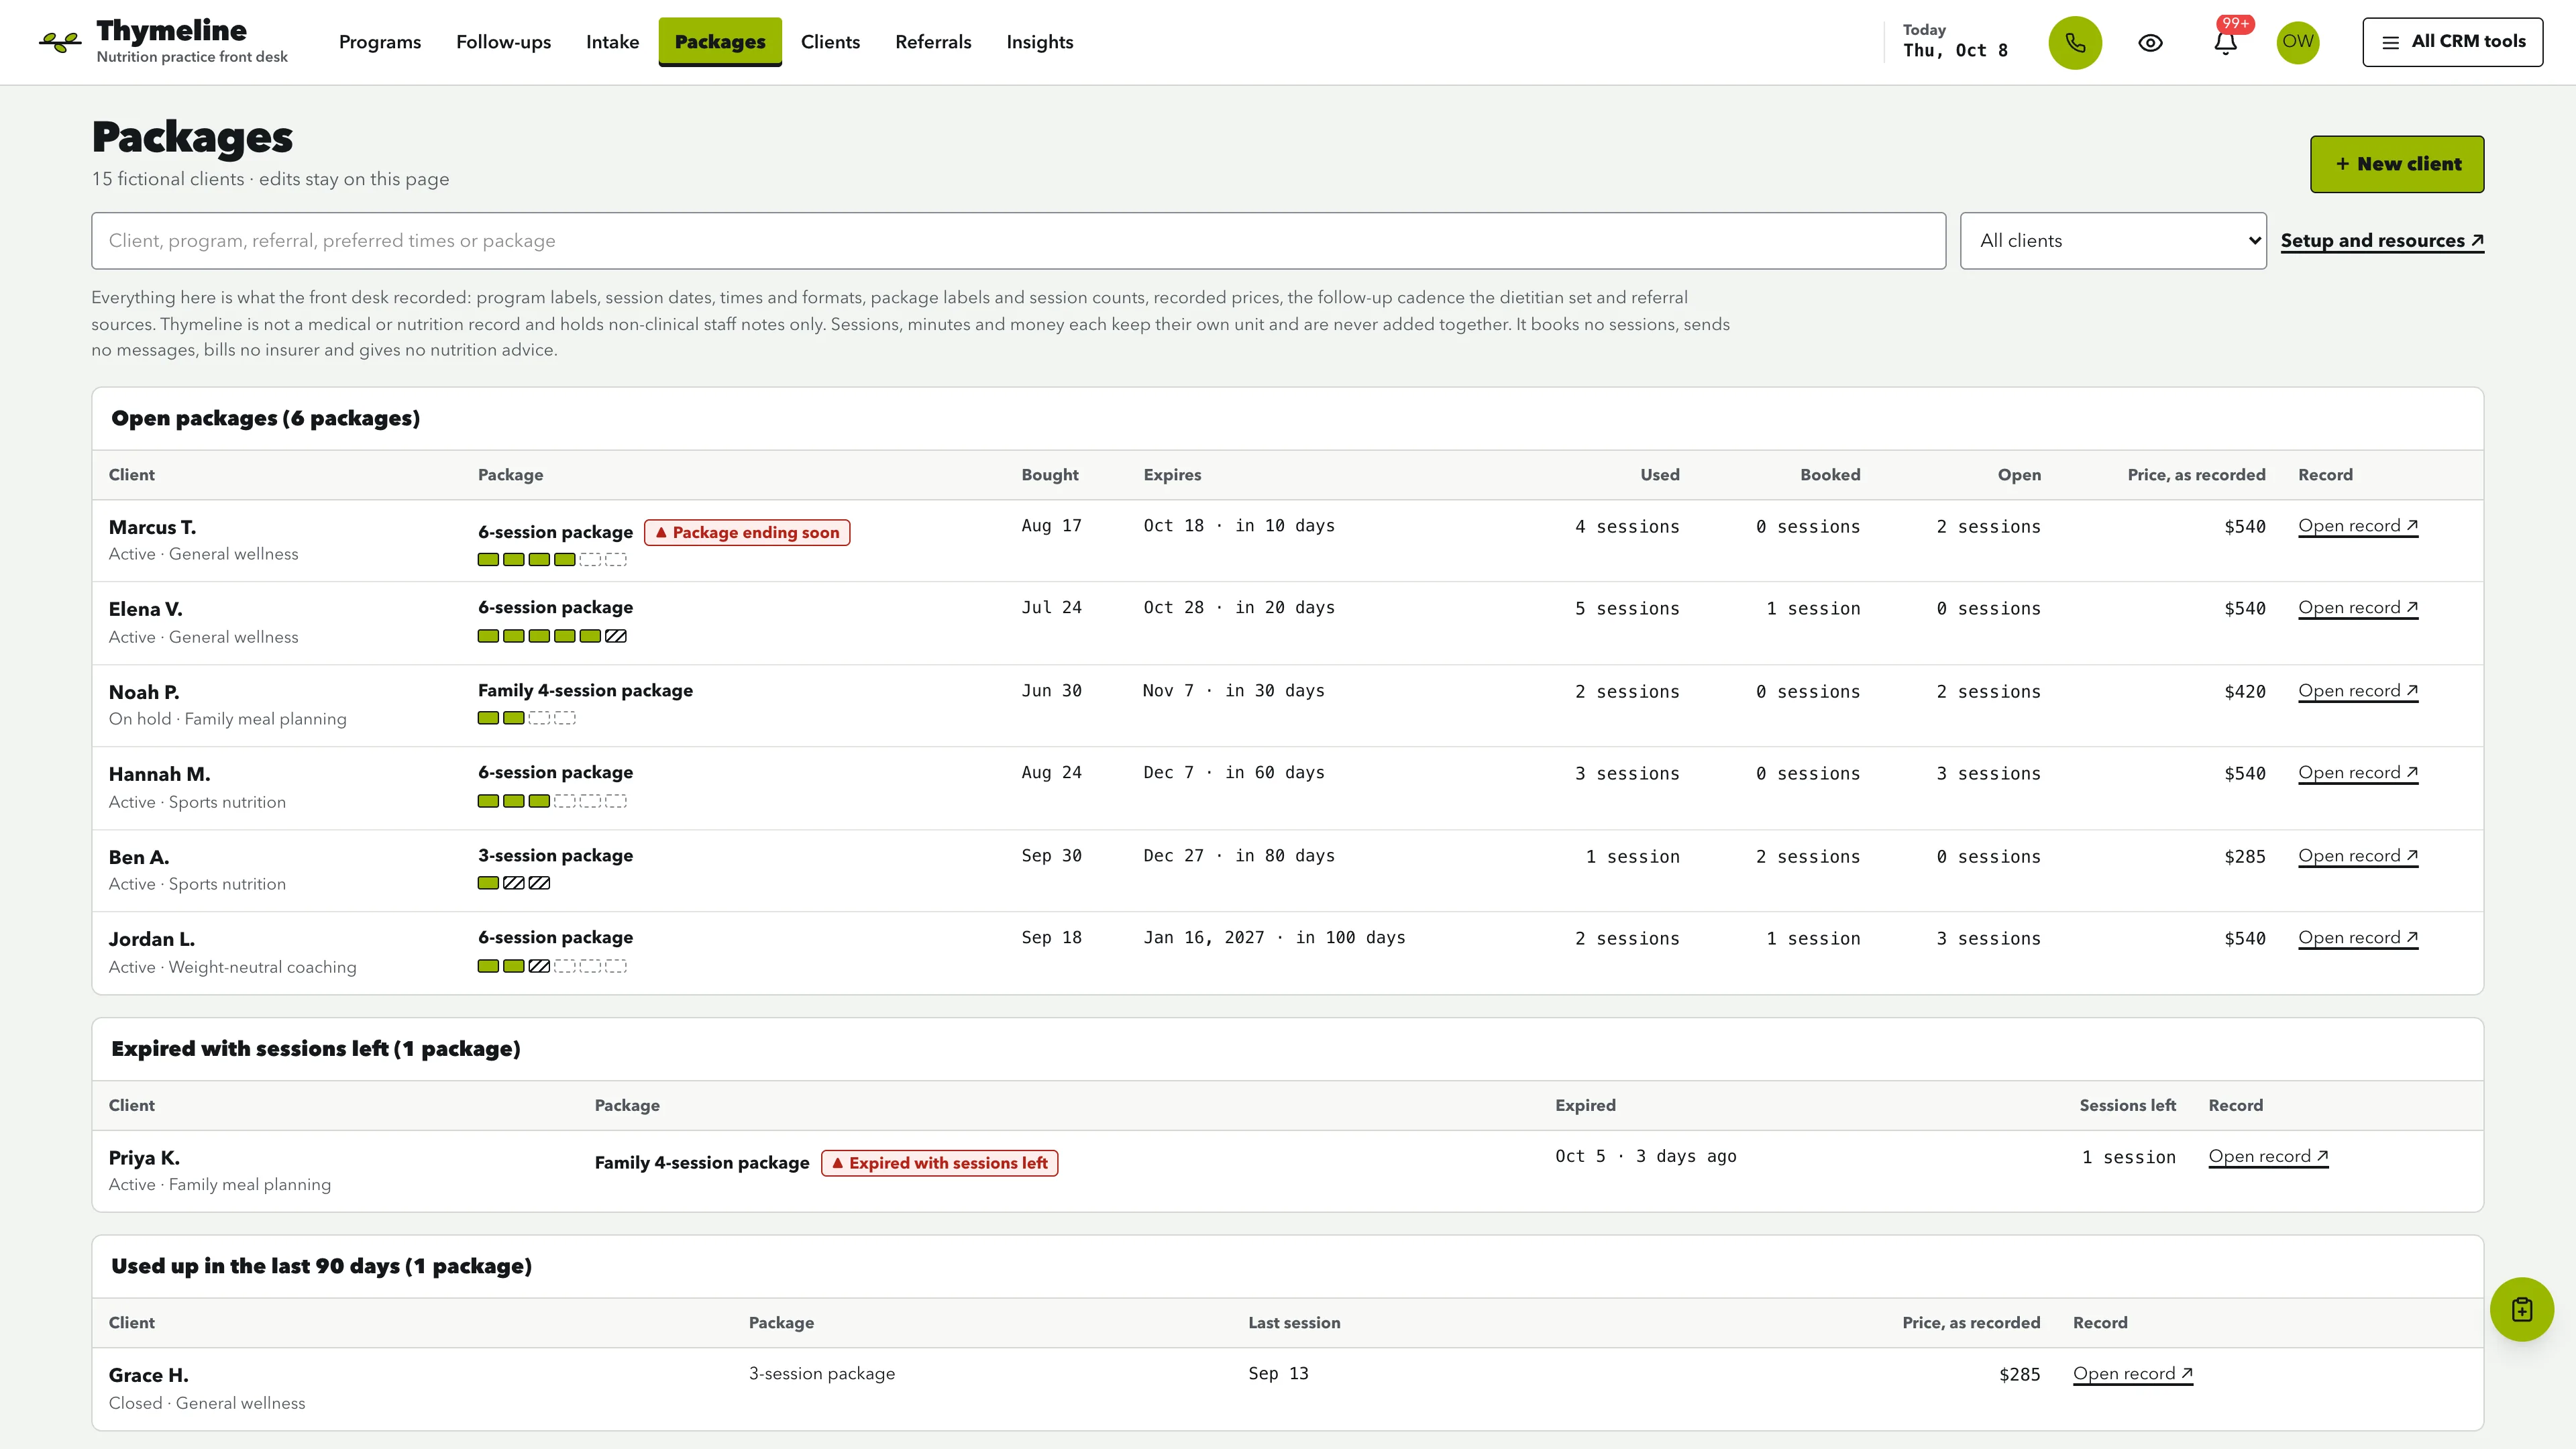Click the Price, as recorded header in Open packages
The height and width of the screenshot is (1449, 2576).
[x=2196, y=475]
